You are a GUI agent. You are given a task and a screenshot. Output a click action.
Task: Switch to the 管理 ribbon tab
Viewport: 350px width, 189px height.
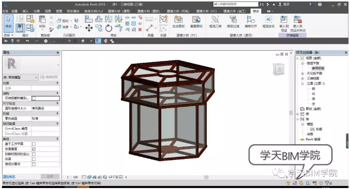click(x=59, y=11)
